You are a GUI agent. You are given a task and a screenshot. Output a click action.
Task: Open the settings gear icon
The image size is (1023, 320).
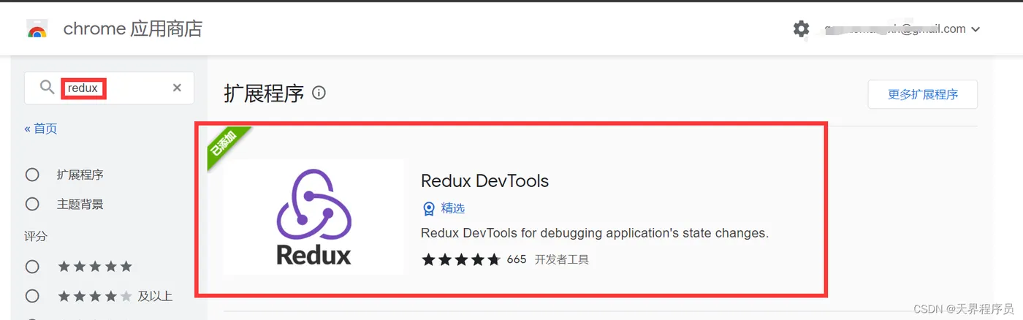click(801, 29)
